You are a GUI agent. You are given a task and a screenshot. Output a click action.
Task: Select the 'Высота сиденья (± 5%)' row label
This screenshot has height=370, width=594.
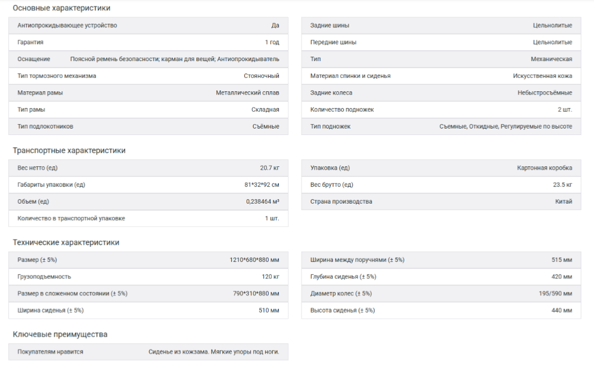tap(342, 310)
